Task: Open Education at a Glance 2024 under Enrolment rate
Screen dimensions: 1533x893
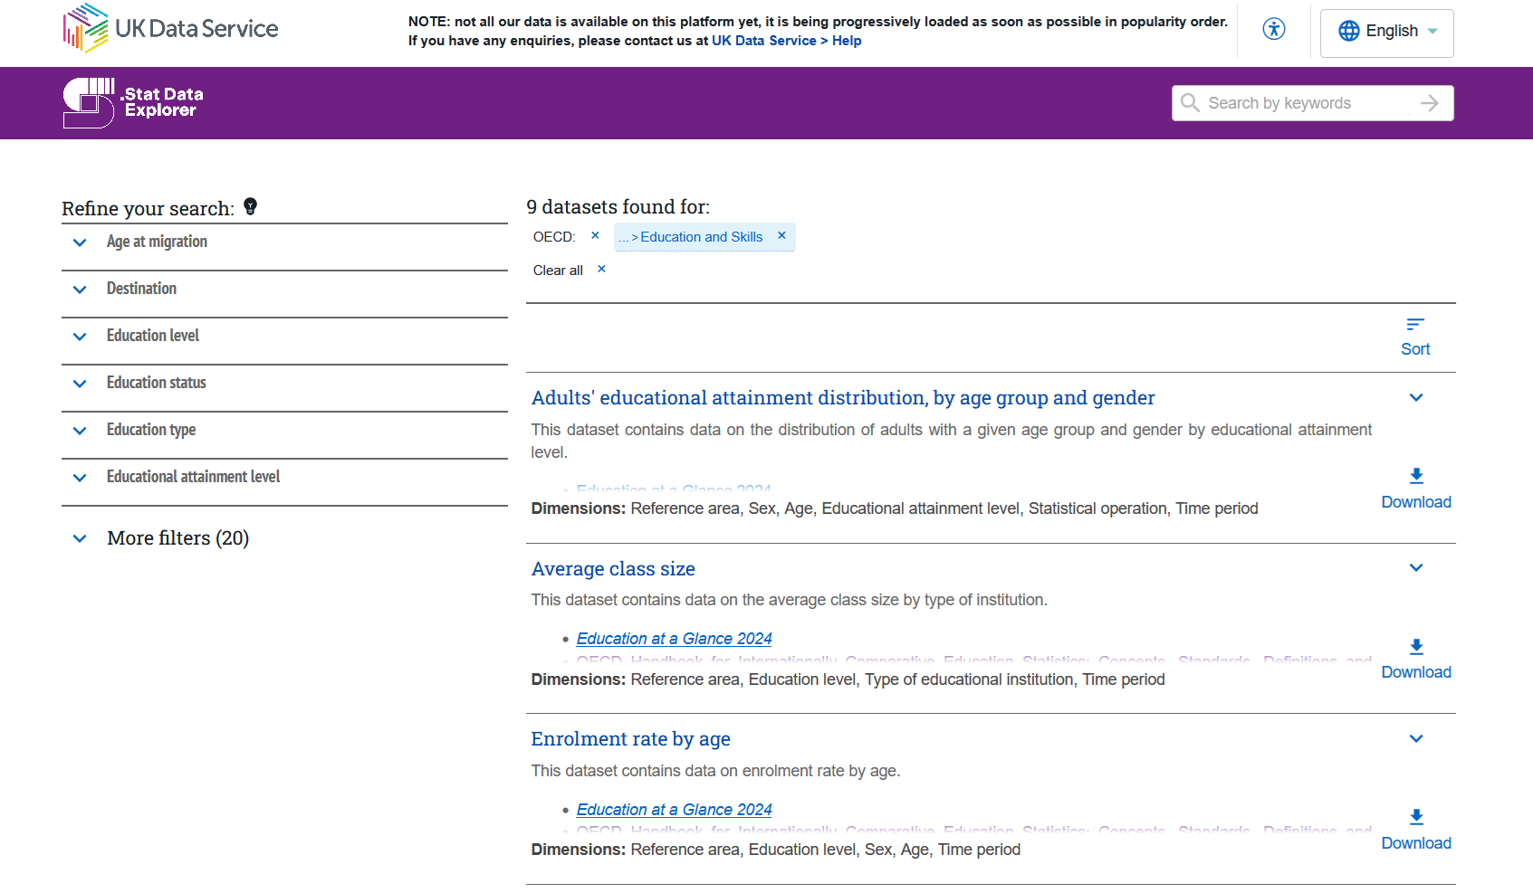Action: click(x=674, y=810)
